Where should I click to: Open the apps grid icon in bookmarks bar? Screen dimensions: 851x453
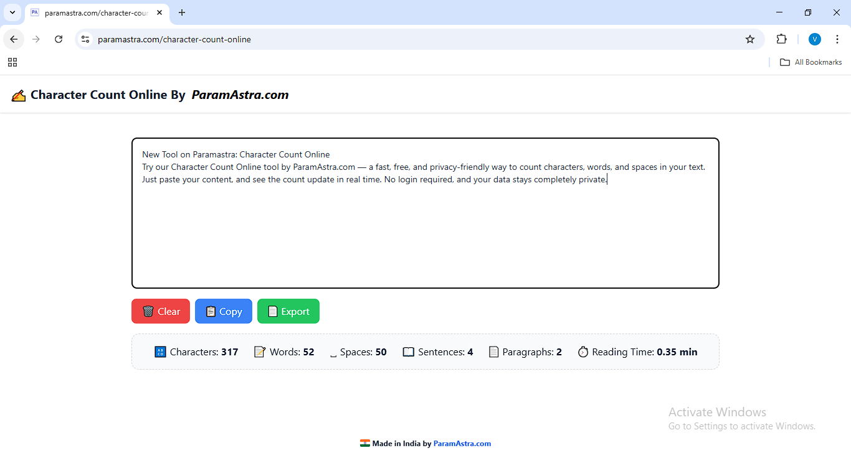(x=12, y=62)
